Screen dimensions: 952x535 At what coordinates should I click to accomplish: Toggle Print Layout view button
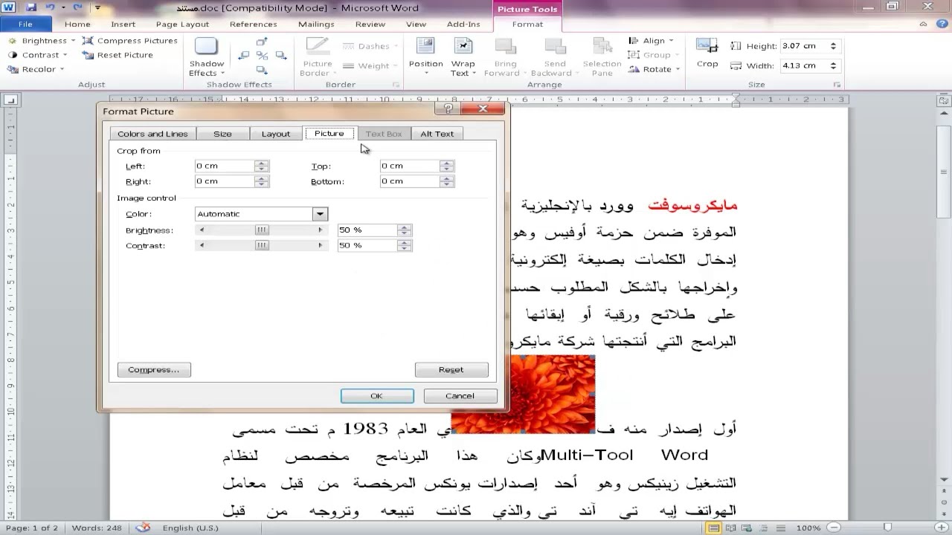click(715, 528)
